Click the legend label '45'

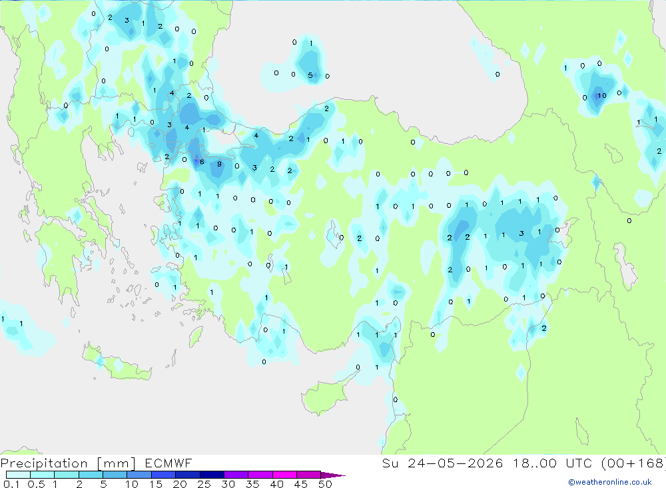301,484
